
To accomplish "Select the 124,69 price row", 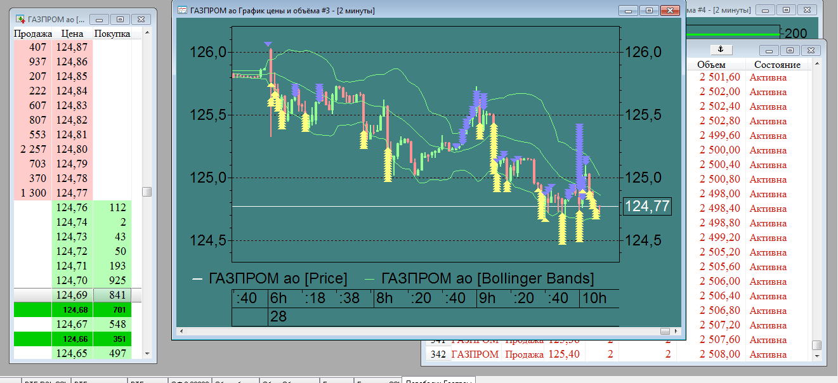I will pos(72,295).
